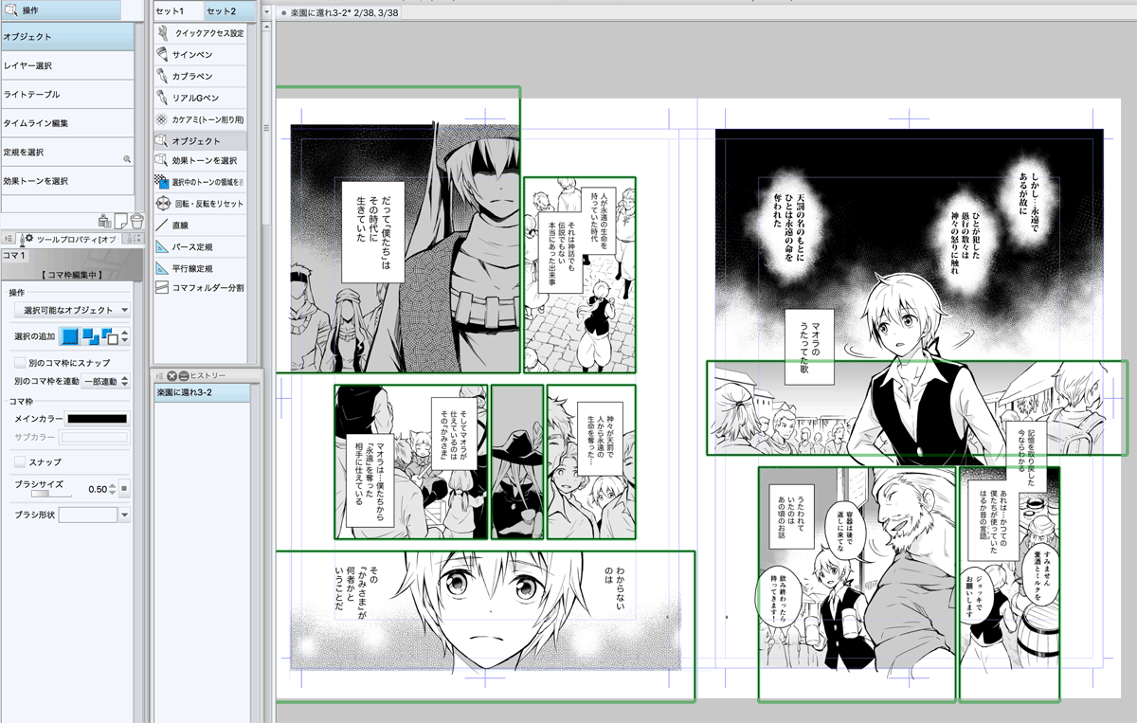The height and width of the screenshot is (723, 1137).
Task: Open 選択可能なオブジェクト dropdown
Action: pyautogui.click(x=72, y=310)
